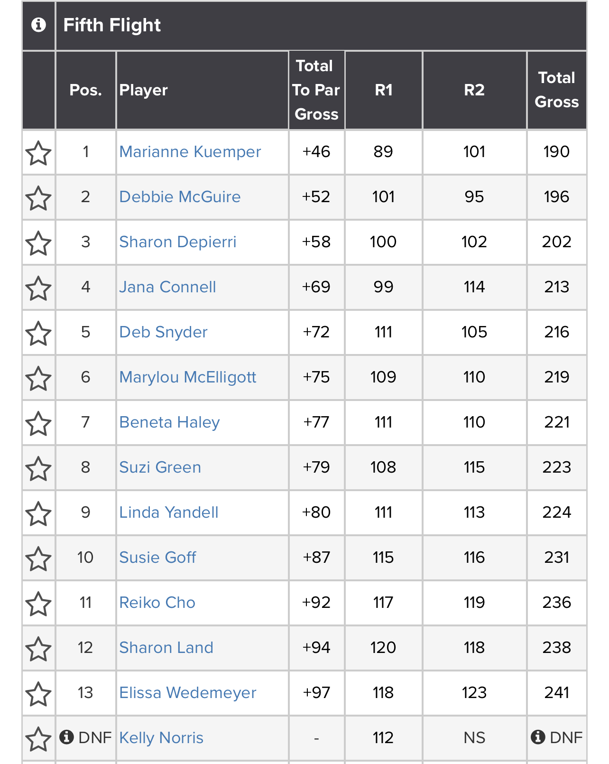Viewport: 609px width, 764px height.
Task: Click the R1 column header
Action: click(383, 90)
